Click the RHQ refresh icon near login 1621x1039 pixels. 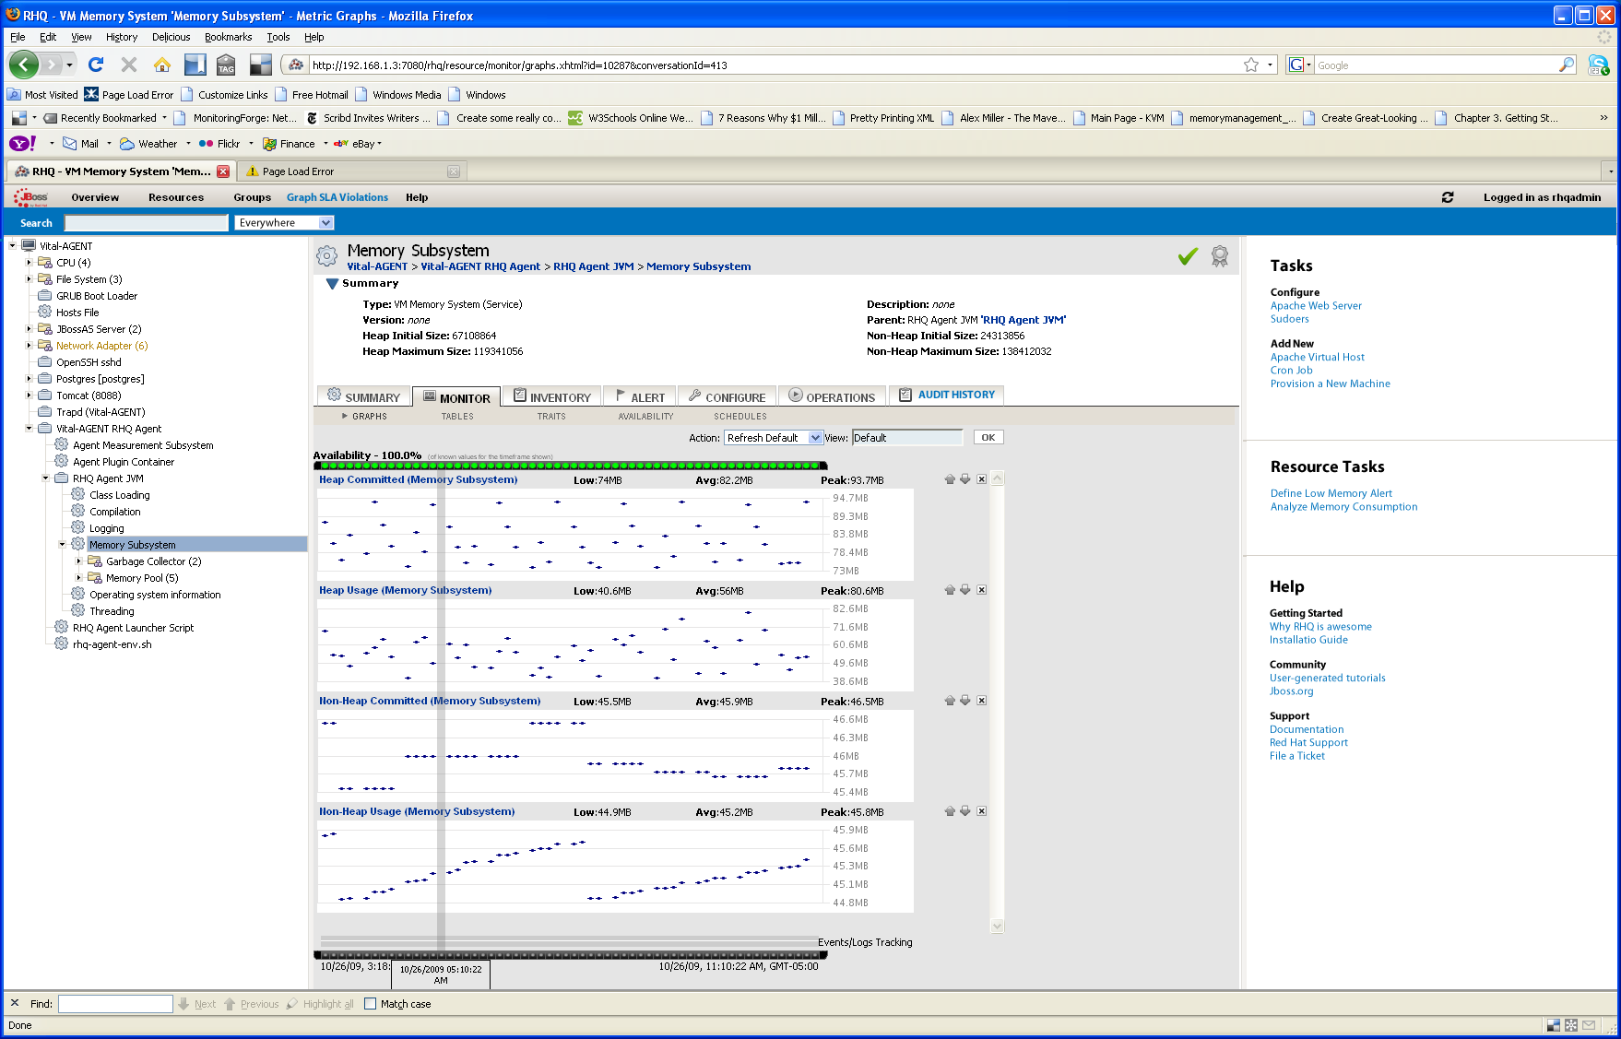pyautogui.click(x=1448, y=197)
